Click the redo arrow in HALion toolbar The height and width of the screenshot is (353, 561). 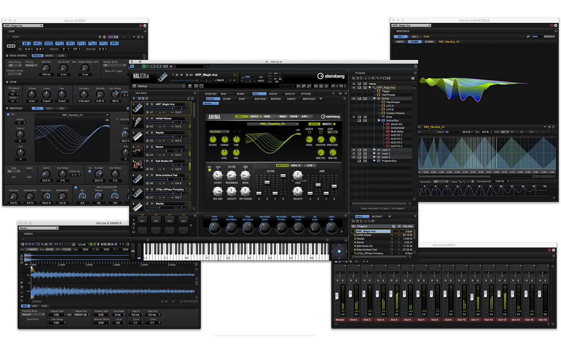click(x=340, y=86)
